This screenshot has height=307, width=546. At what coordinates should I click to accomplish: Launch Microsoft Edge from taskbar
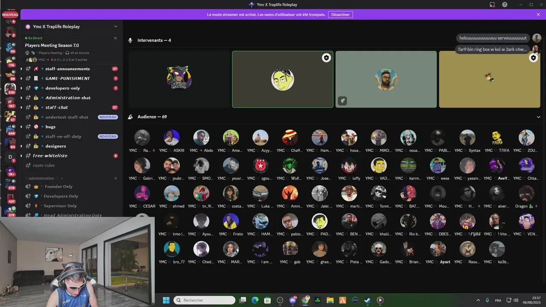click(255, 300)
